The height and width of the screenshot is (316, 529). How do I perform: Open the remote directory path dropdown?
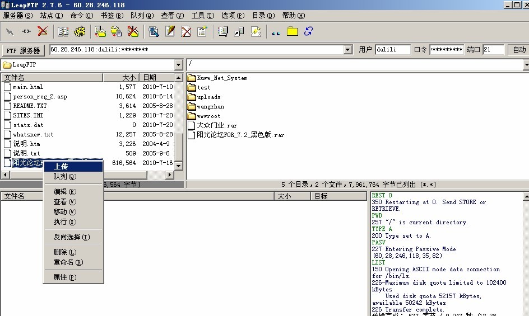tap(526, 65)
